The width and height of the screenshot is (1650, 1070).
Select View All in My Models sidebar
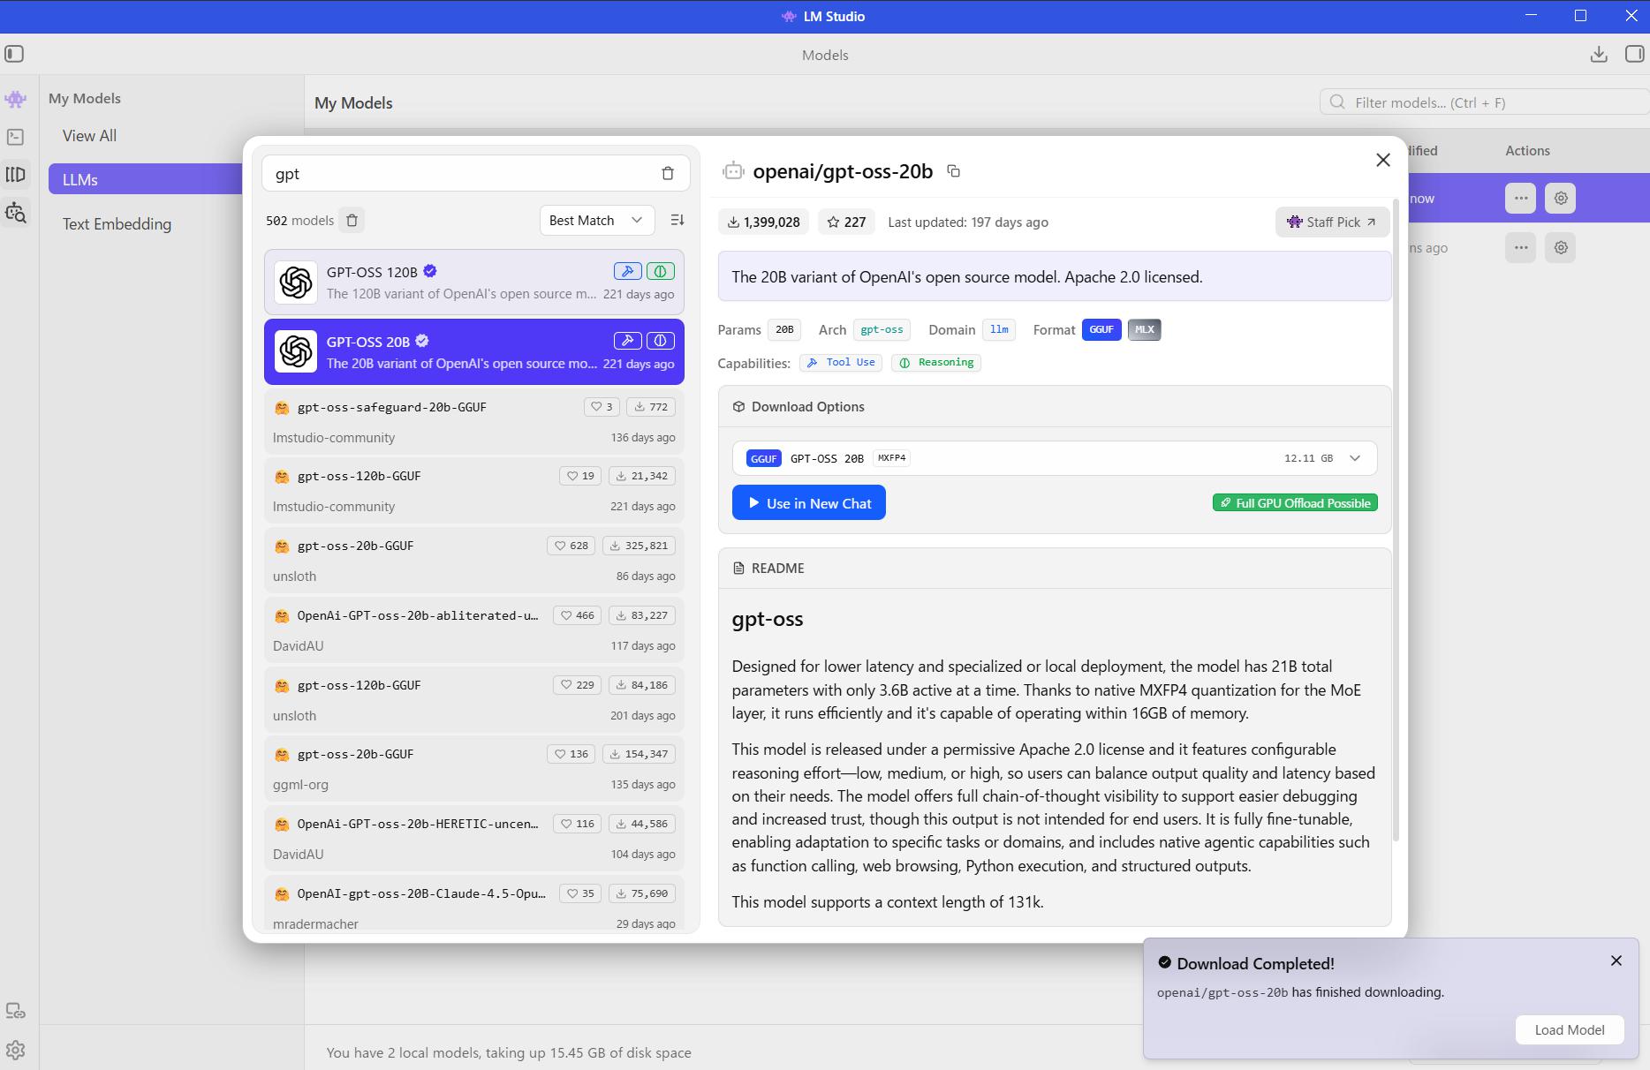tap(89, 136)
